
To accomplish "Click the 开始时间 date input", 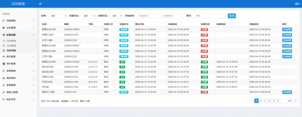I will (148, 16).
